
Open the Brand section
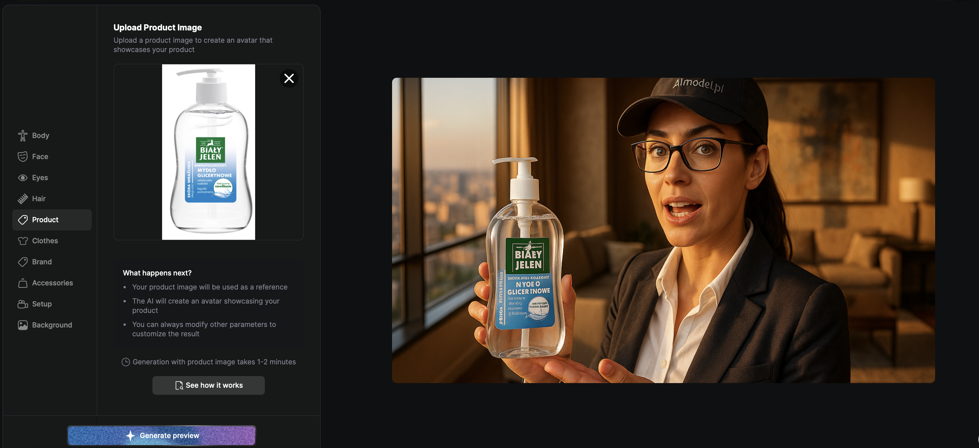[52, 262]
